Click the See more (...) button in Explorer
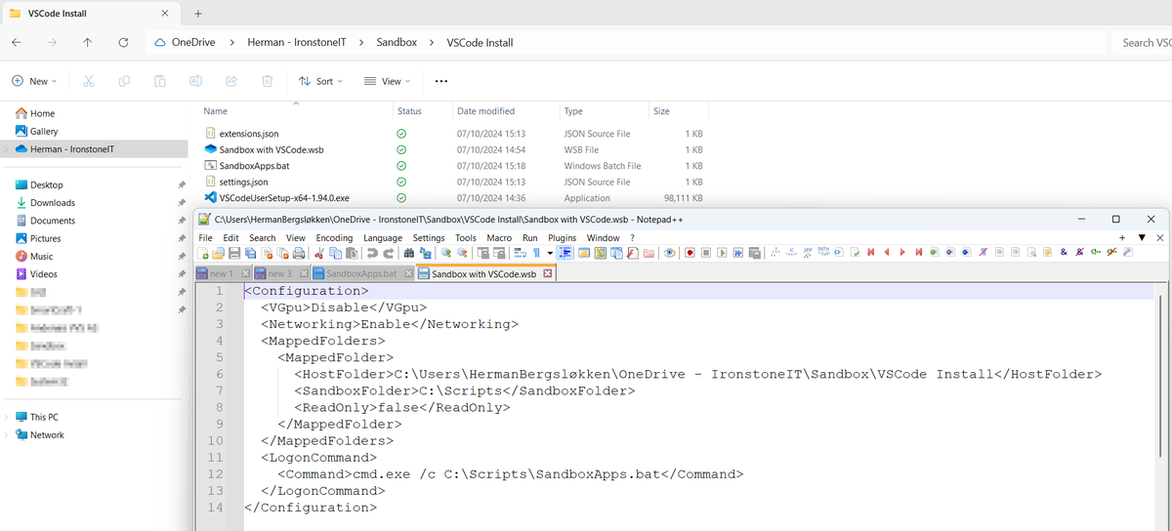This screenshot has width=1172, height=531. pyautogui.click(x=440, y=81)
